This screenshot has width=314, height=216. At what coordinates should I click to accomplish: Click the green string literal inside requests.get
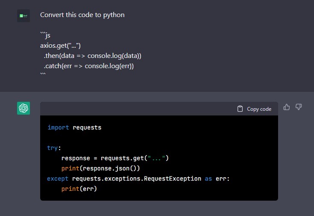(x=156, y=158)
